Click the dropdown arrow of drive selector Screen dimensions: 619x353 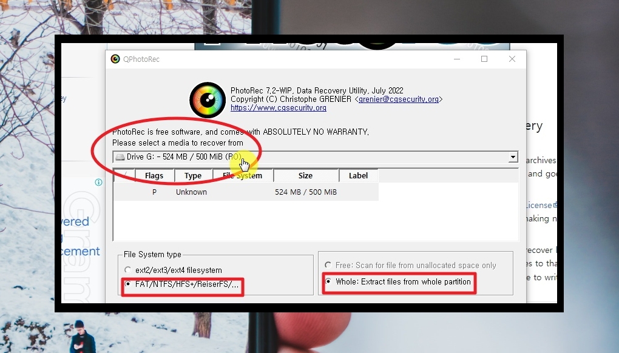[x=513, y=157]
